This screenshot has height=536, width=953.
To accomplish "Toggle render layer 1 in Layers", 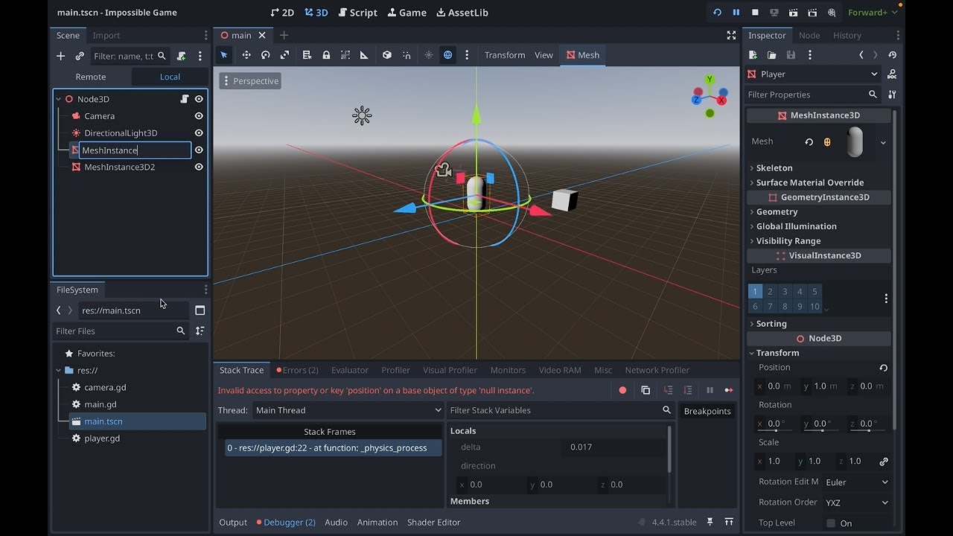I will coord(755,292).
